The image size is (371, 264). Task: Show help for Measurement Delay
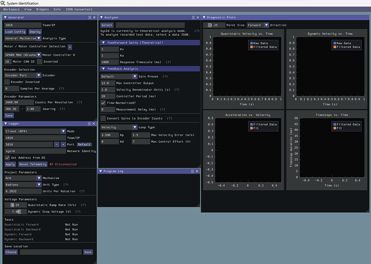[x=162, y=109]
